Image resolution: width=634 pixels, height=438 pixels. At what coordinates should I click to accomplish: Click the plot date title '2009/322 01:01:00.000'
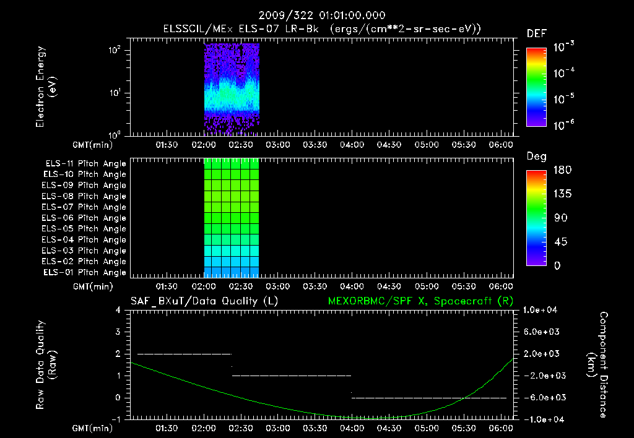pyautogui.click(x=322, y=15)
